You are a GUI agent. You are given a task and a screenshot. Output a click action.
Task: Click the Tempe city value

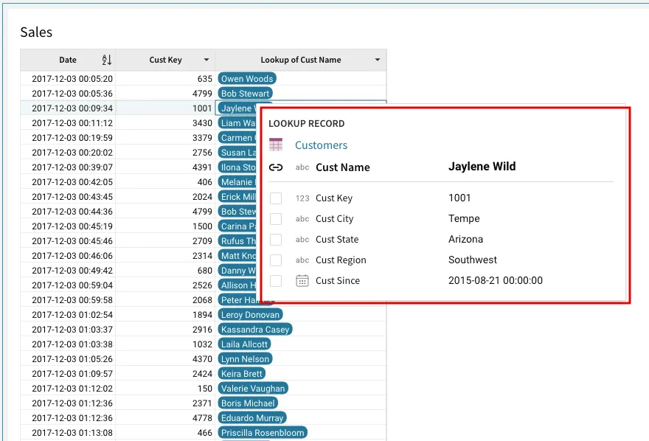[x=464, y=219]
